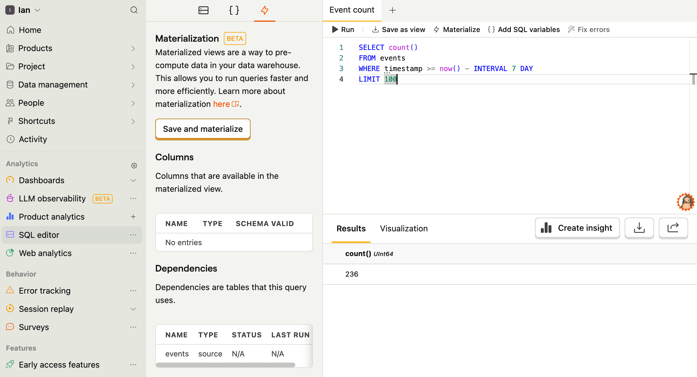Open the database schema panel icon
The height and width of the screenshot is (377, 697).
click(203, 10)
